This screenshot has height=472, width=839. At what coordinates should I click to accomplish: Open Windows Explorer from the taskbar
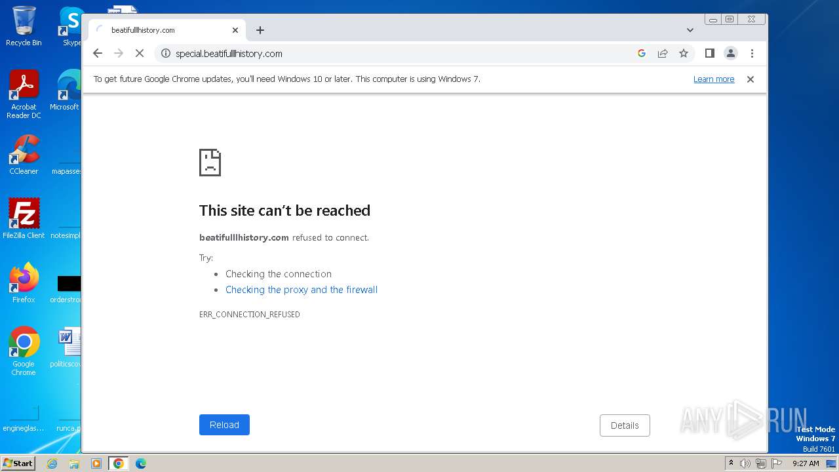tap(74, 463)
